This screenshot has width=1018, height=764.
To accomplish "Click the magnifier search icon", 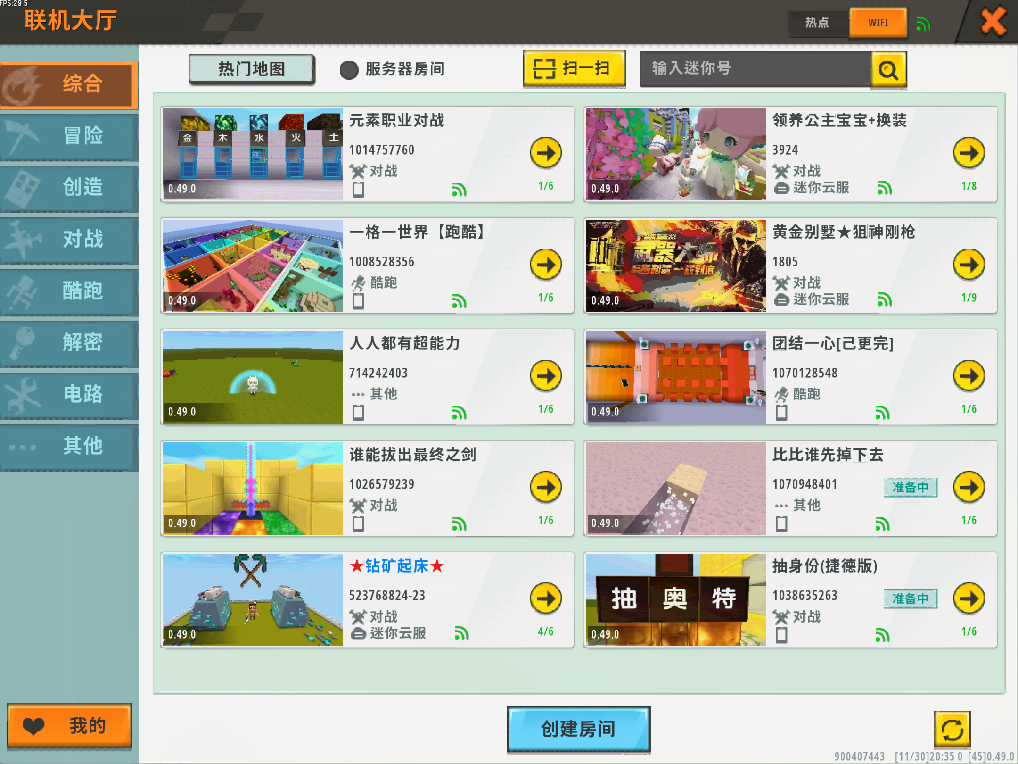I will coord(888,70).
